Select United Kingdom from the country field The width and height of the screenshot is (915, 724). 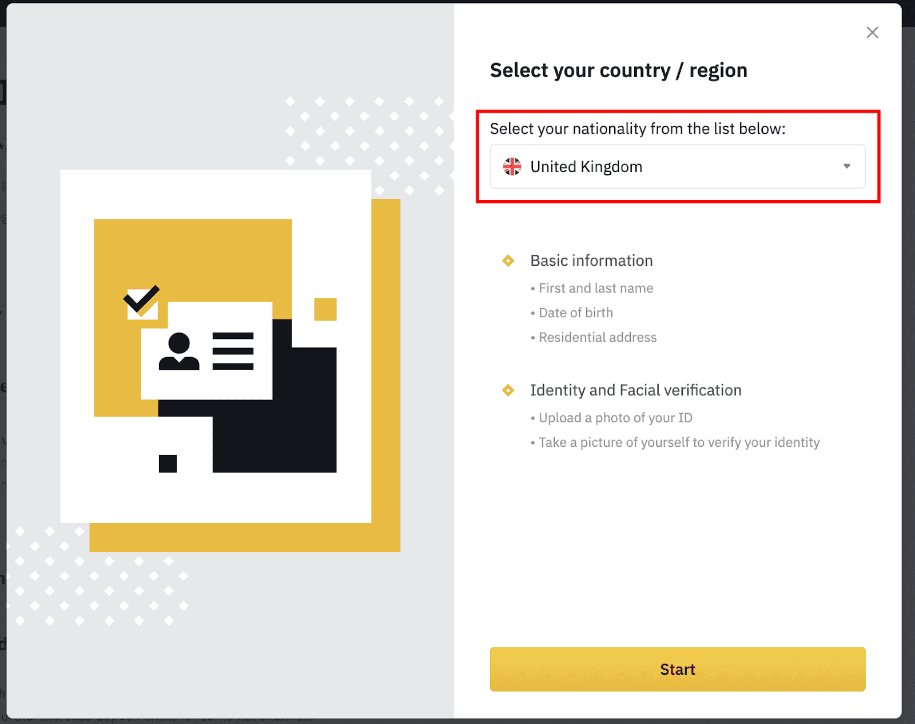(586, 166)
